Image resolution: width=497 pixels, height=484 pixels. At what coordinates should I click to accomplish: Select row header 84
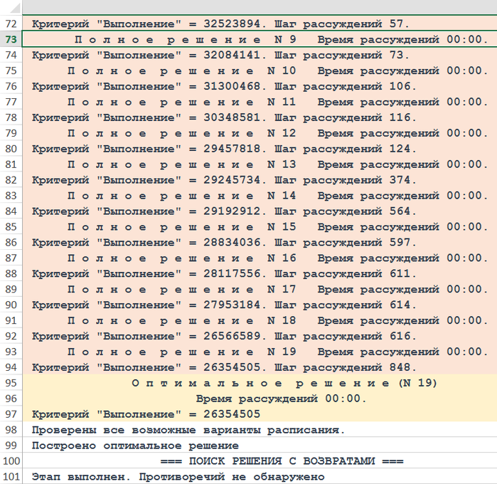point(11,211)
